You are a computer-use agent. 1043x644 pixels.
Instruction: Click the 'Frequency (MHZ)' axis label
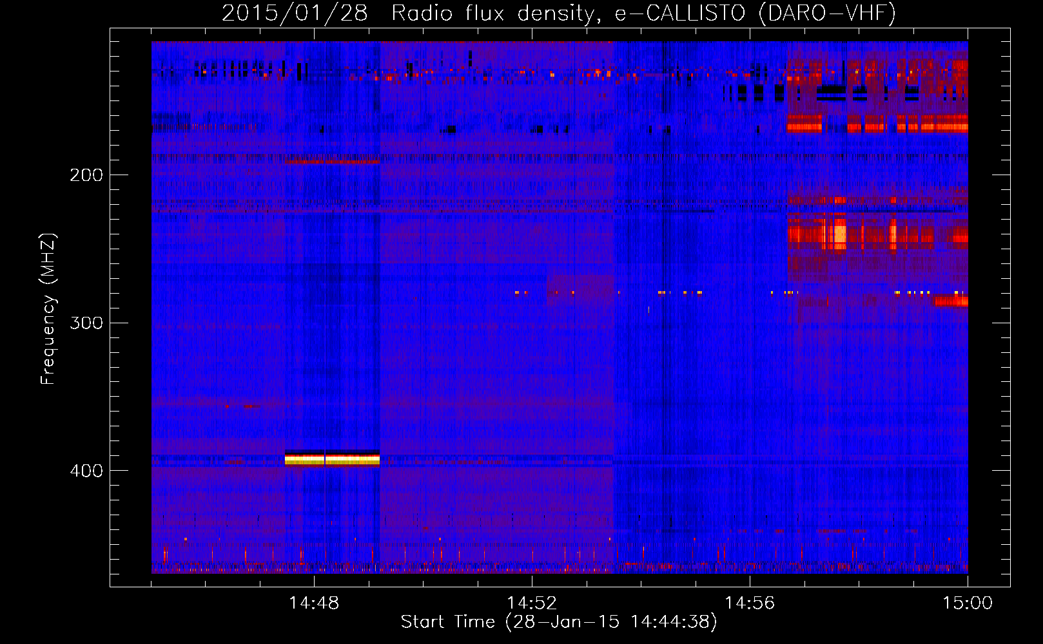pos(48,308)
